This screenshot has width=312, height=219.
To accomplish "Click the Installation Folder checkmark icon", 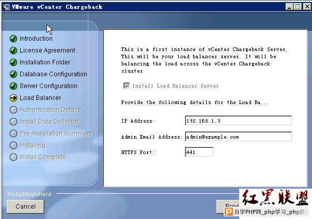I will coord(13,62).
